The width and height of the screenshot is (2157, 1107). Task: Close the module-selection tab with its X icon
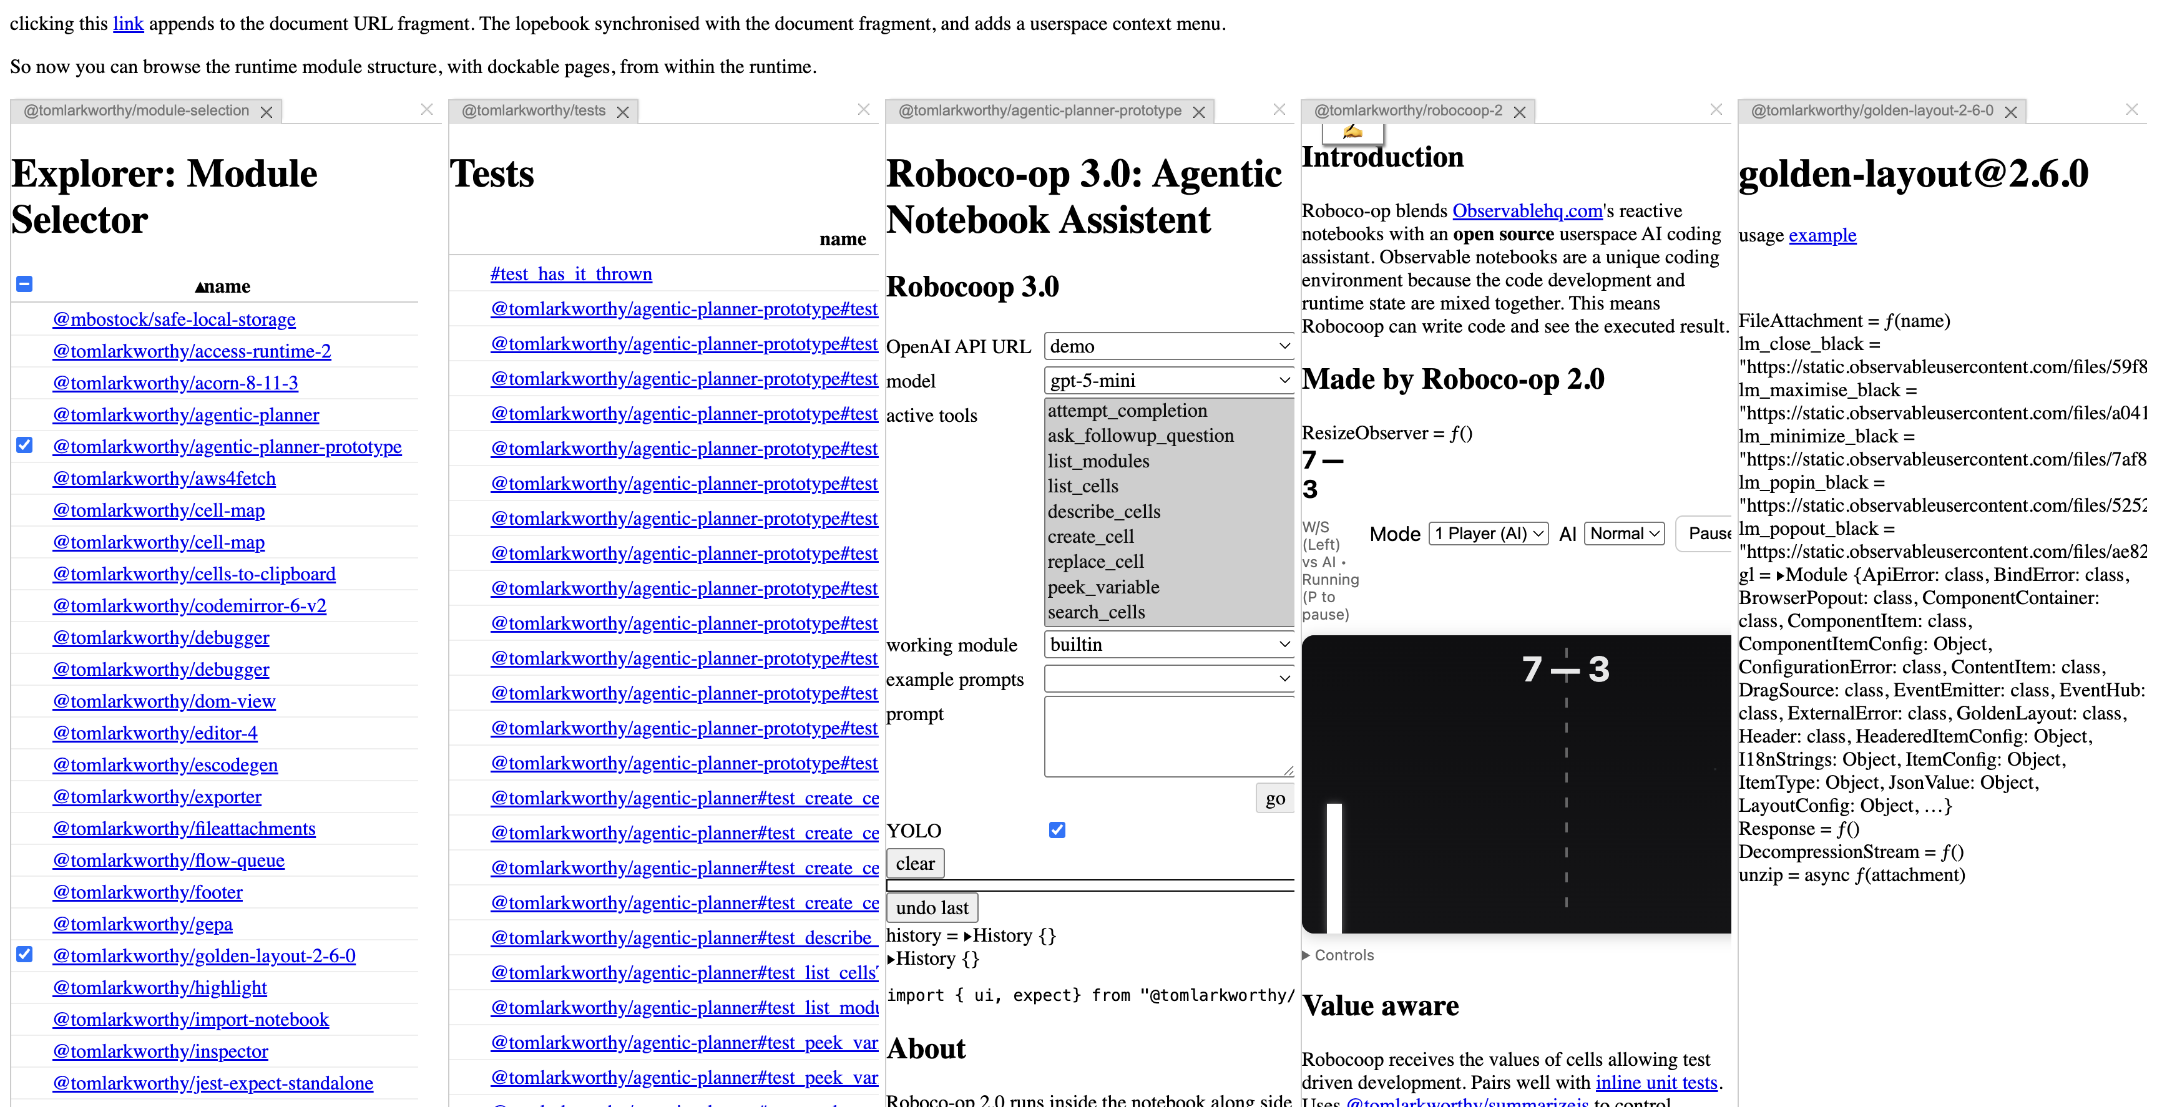pos(267,112)
